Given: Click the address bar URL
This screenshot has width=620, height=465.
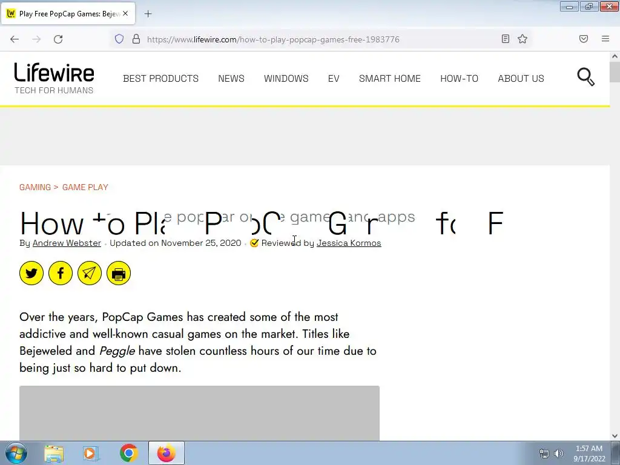Looking at the screenshot, I should (x=273, y=39).
